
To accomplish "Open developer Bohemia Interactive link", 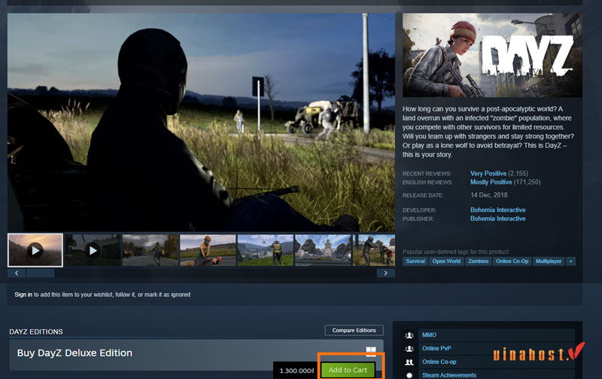I will point(498,210).
